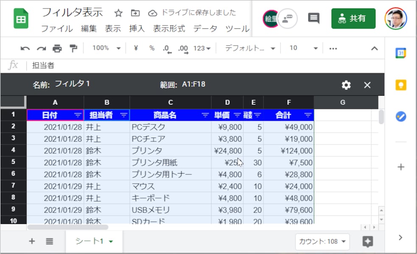Click the horizontal scrollbar thumb
417x254 pixels.
tap(68, 227)
